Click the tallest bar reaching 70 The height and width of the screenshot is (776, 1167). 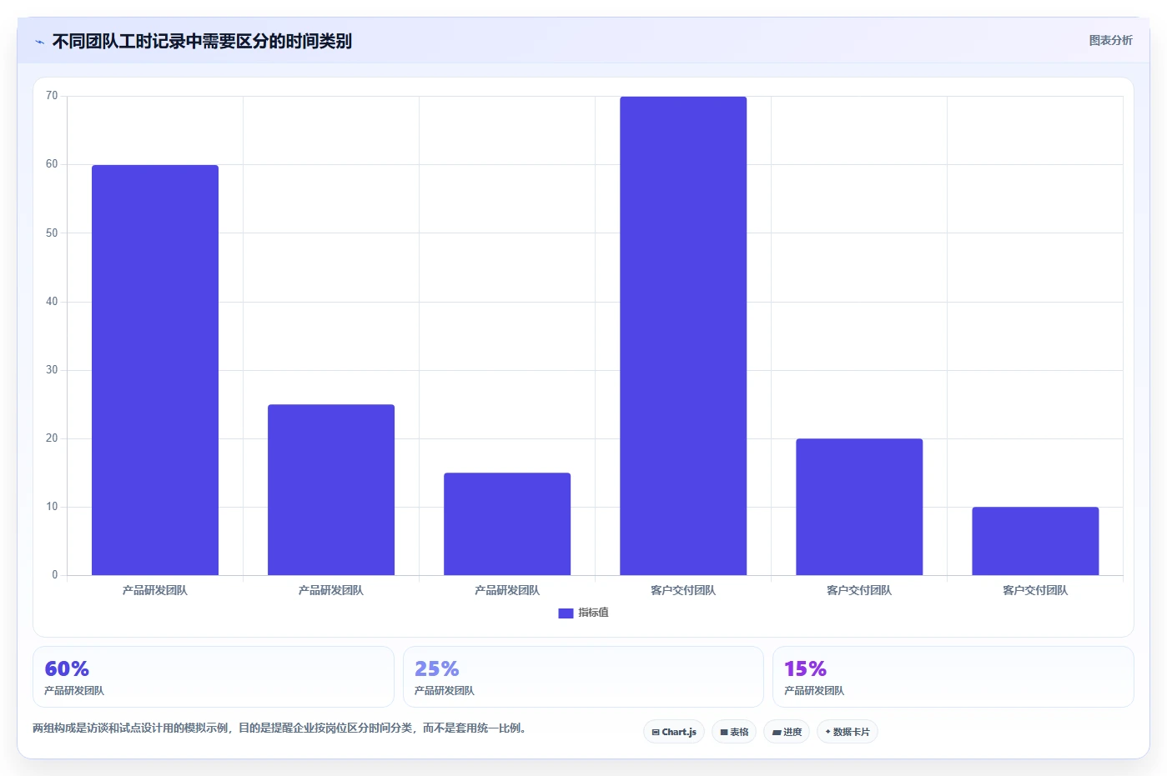(x=683, y=336)
